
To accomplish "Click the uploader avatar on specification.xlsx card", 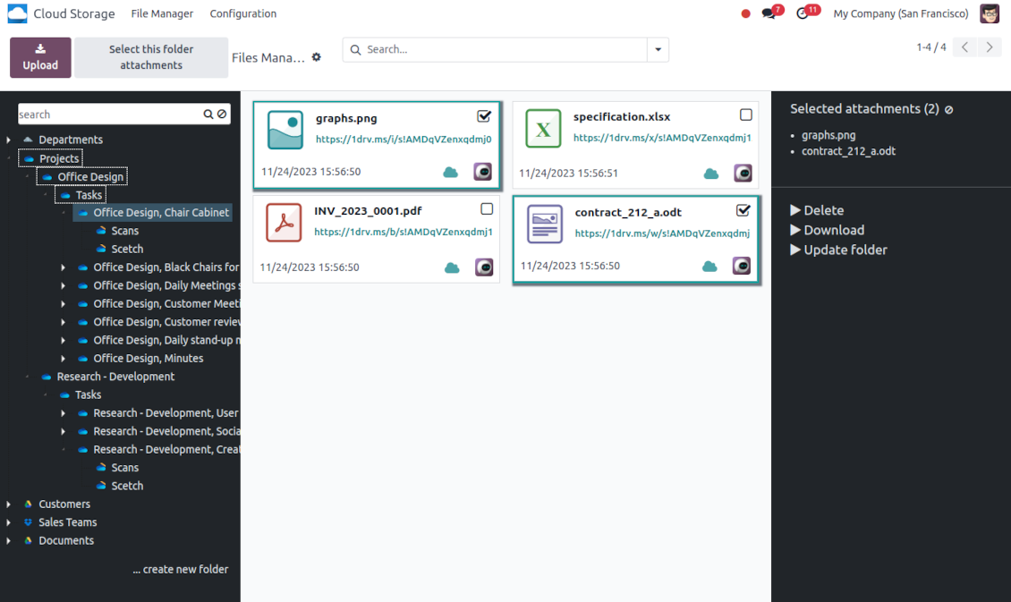I will [743, 173].
